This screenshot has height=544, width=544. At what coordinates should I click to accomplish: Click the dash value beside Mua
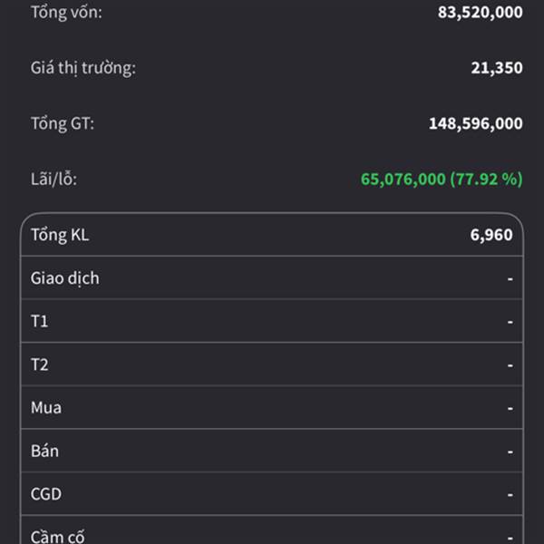(510, 408)
